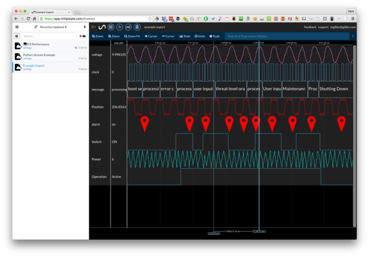
Task: Open Stats in the waves toolbar
Action: pos(185,36)
